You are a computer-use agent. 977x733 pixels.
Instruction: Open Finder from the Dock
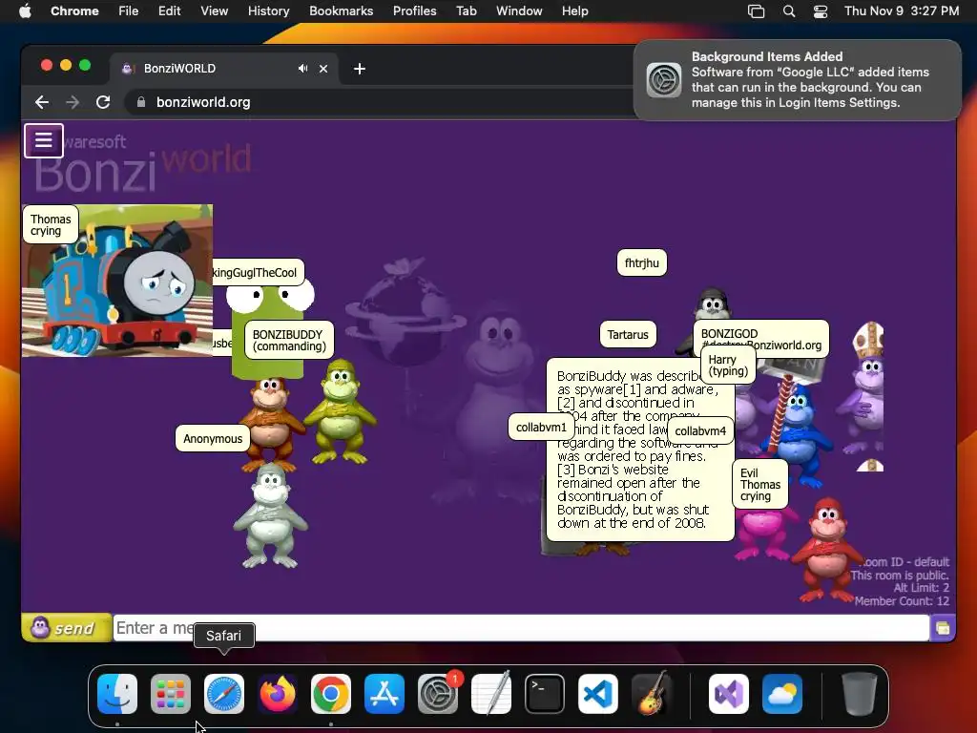pyautogui.click(x=117, y=694)
